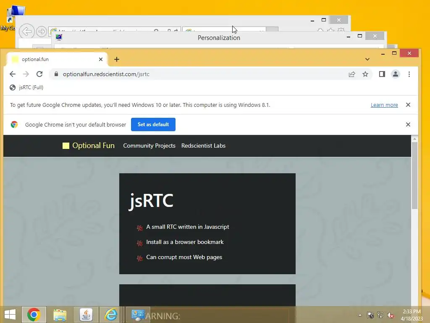Select the optional.fun tab

coord(56,59)
